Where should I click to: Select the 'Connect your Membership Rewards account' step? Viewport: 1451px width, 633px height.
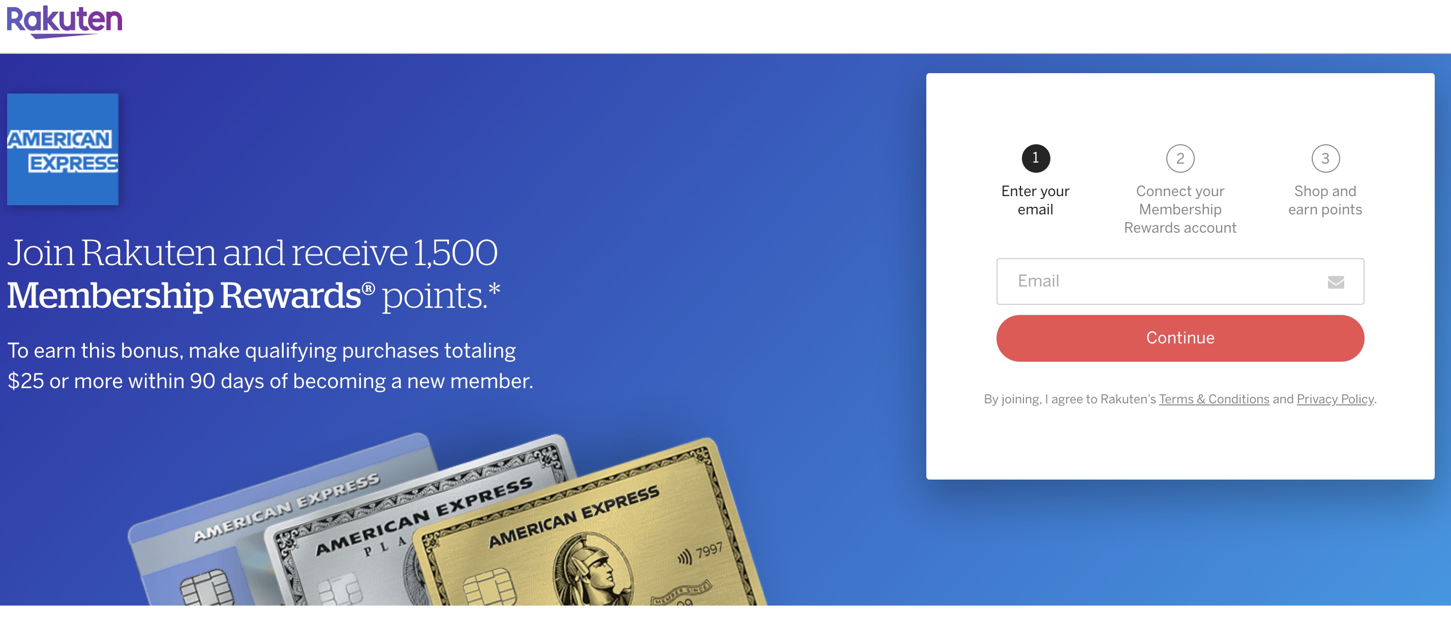(1180, 209)
